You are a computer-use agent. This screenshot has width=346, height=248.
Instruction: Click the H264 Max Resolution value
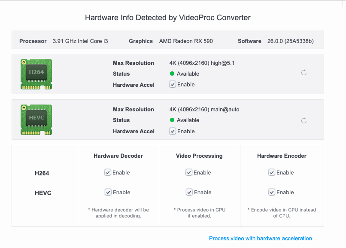[202, 63]
